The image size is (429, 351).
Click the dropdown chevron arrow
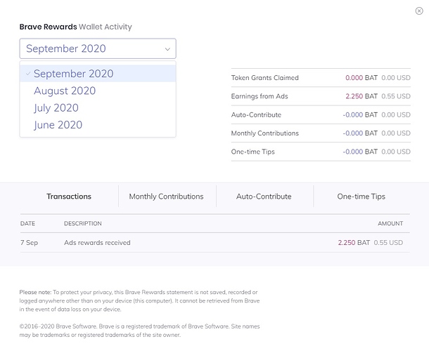167,49
